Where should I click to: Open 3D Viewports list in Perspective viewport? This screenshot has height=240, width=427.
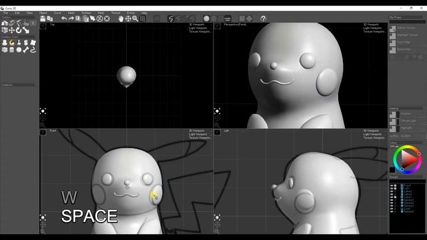(371, 25)
